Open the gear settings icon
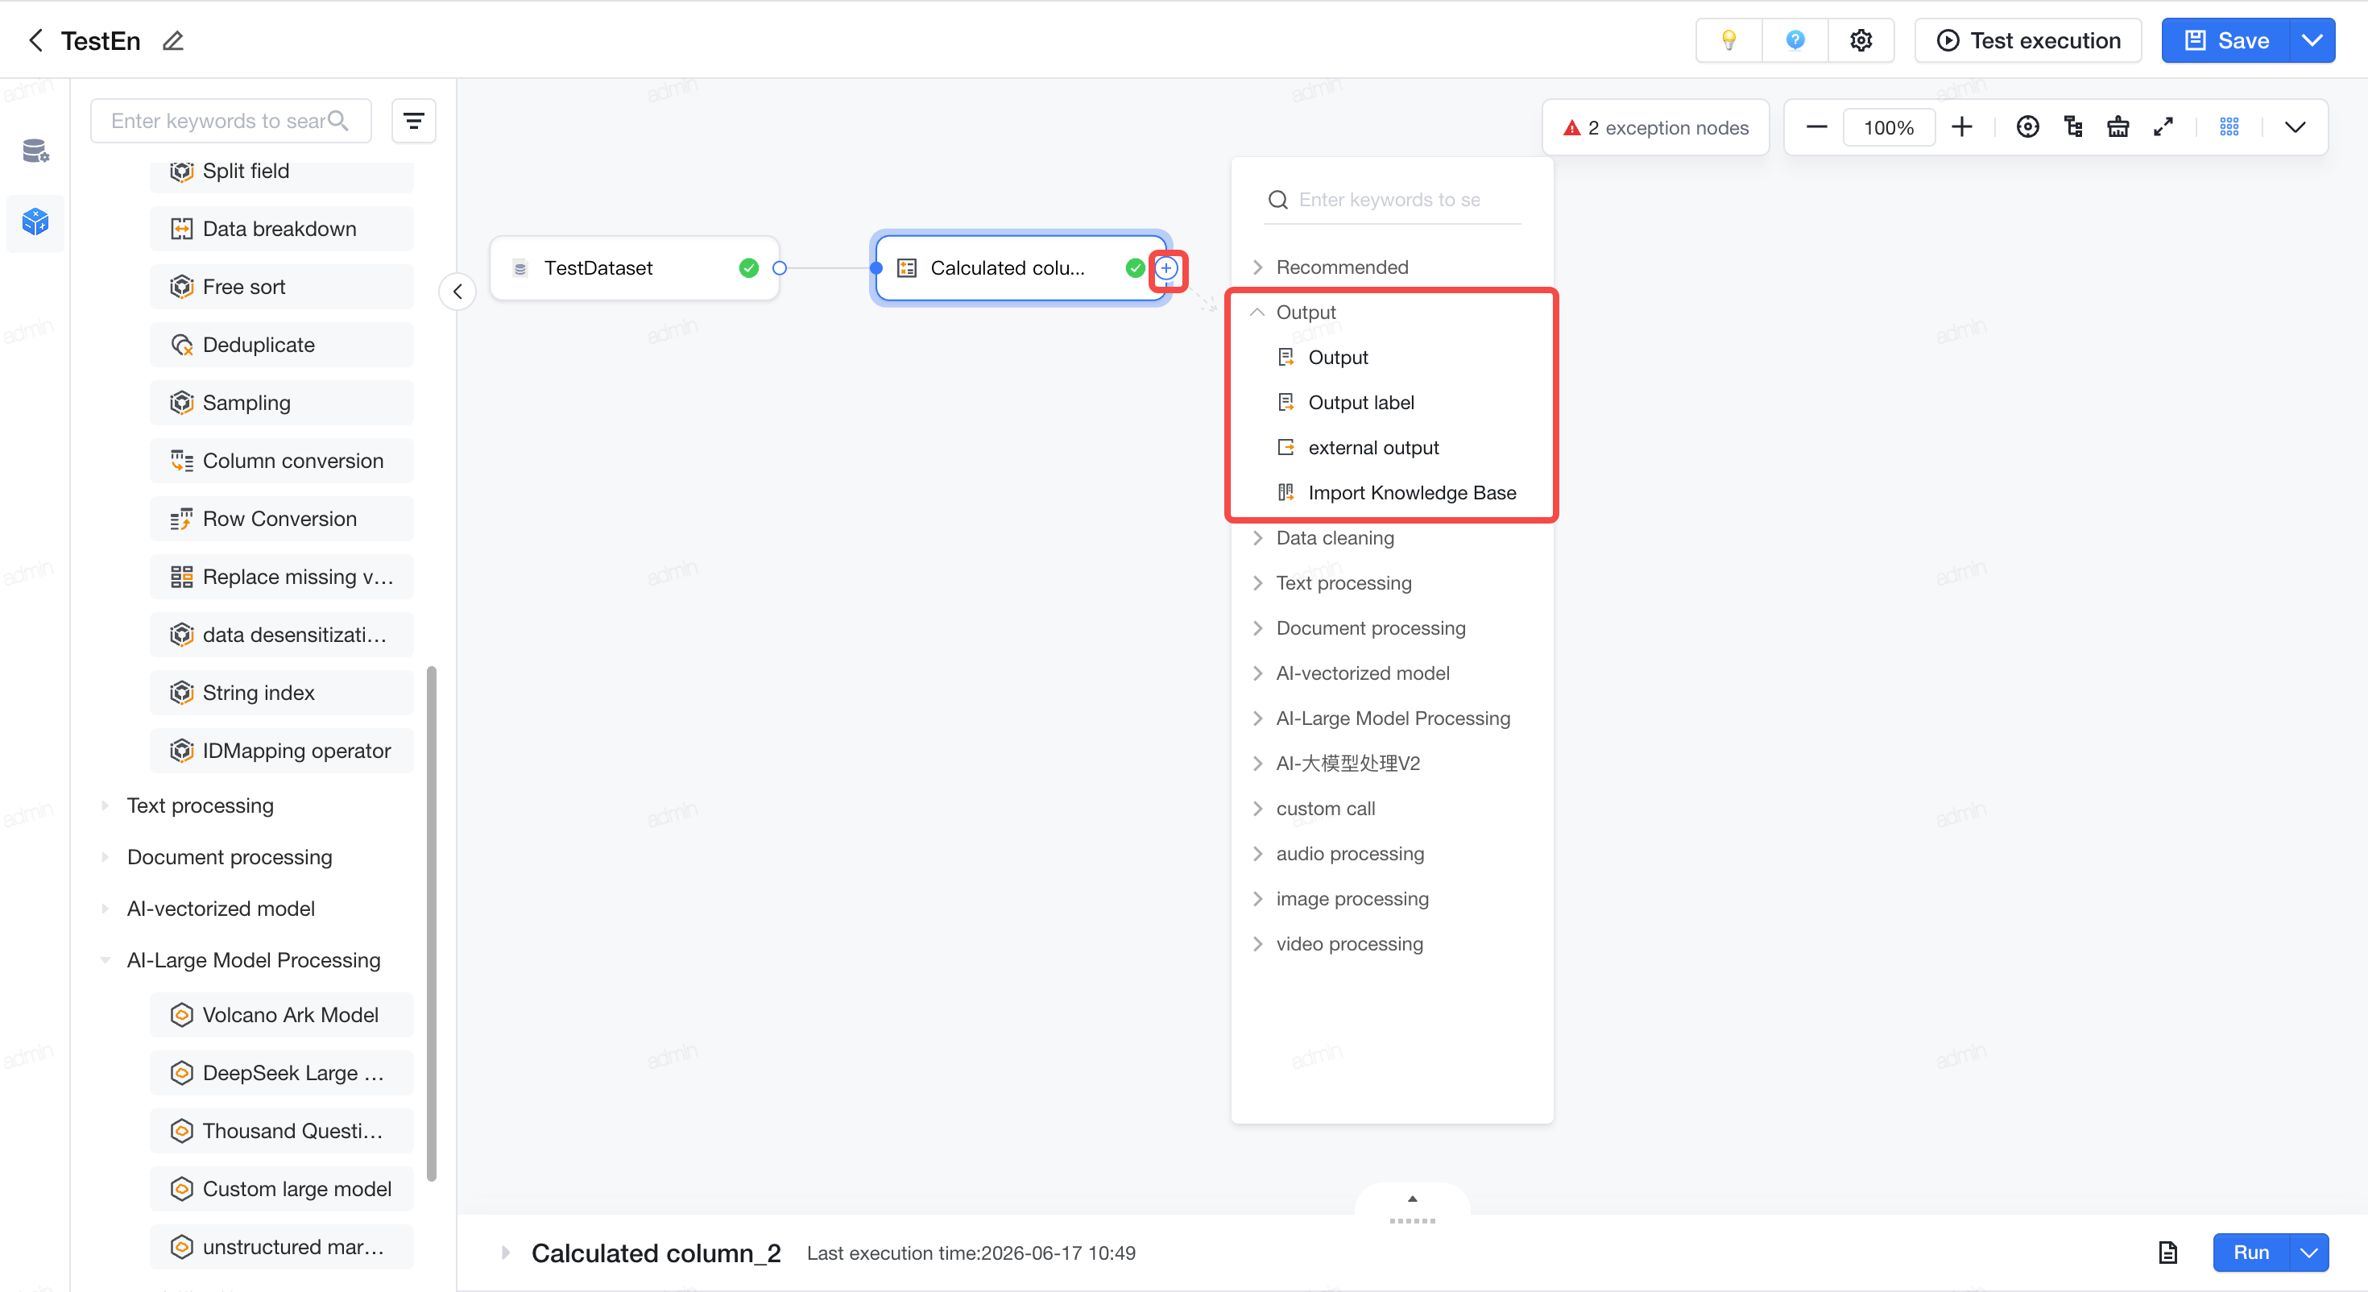The height and width of the screenshot is (1292, 2368). (x=1861, y=40)
